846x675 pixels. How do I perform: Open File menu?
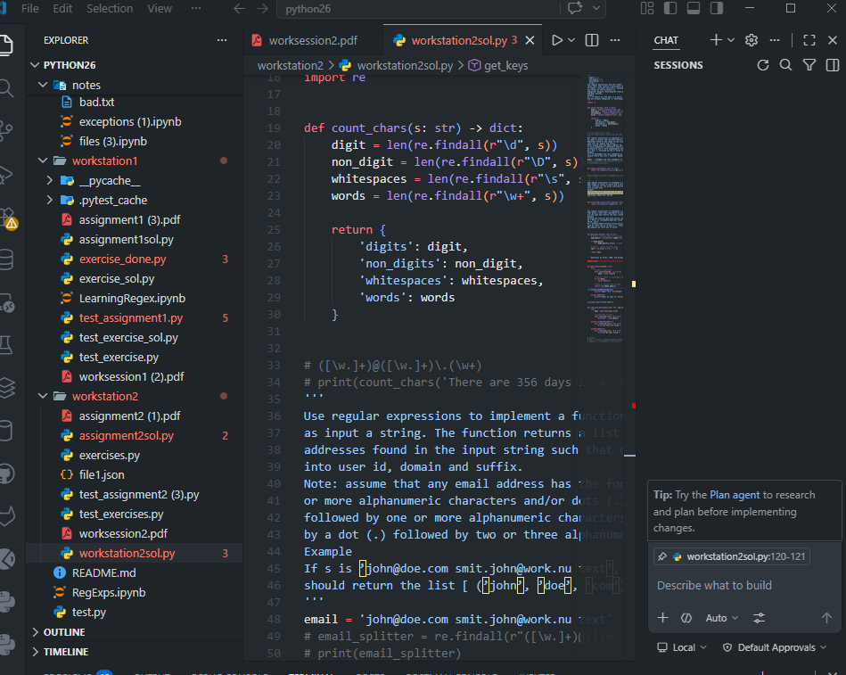click(29, 9)
